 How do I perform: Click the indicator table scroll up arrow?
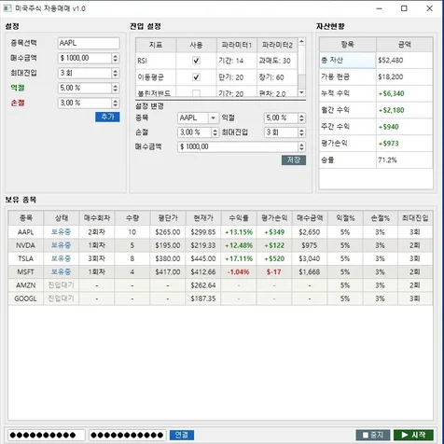pyautogui.click(x=301, y=42)
